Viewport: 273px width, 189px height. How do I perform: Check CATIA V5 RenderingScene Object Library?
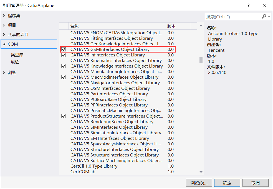tap(64, 121)
